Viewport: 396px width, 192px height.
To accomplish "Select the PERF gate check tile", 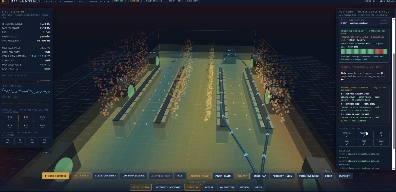I will coord(364,143).
